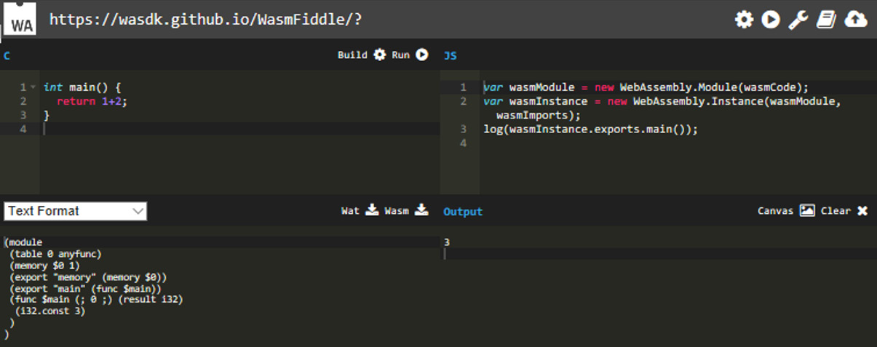This screenshot has height=347, width=877.
Task: Click the wrench build icon in header
Action: pos(798,20)
